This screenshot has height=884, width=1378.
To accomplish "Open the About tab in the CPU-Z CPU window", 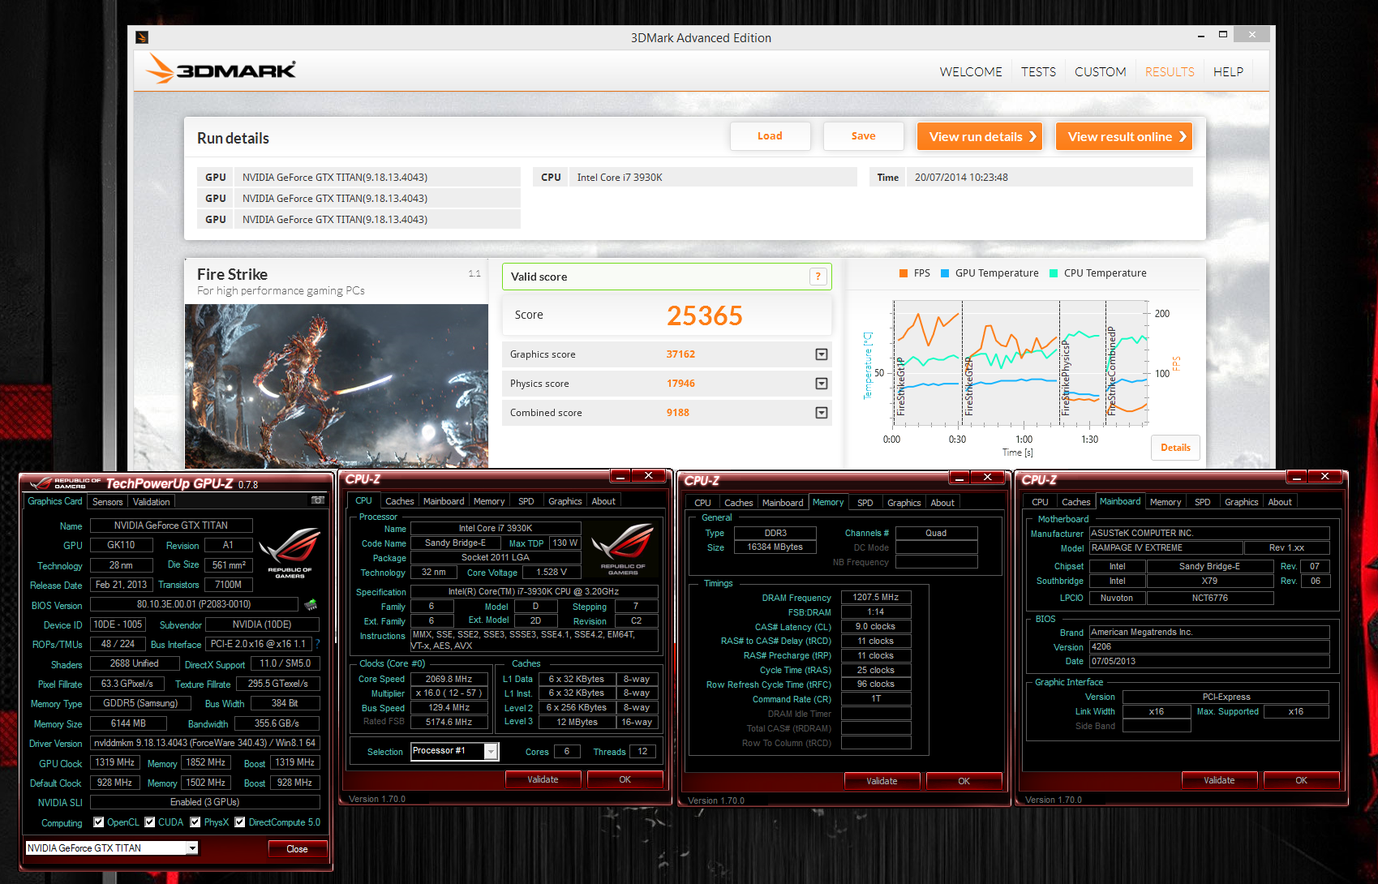I will [x=603, y=501].
